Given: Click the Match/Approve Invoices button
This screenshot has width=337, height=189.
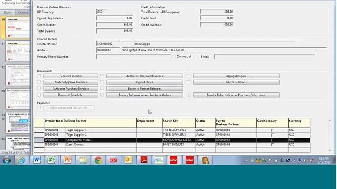Looking at the screenshot, I should [71, 82].
